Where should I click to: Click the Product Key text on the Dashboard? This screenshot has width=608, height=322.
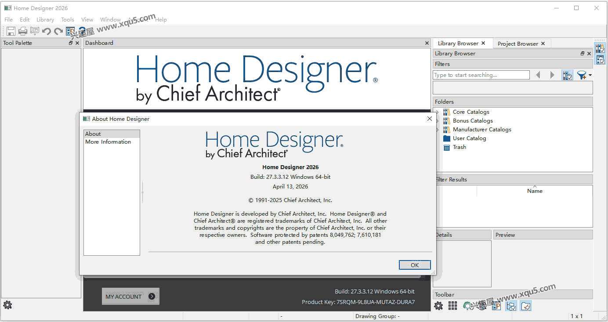(x=358, y=302)
